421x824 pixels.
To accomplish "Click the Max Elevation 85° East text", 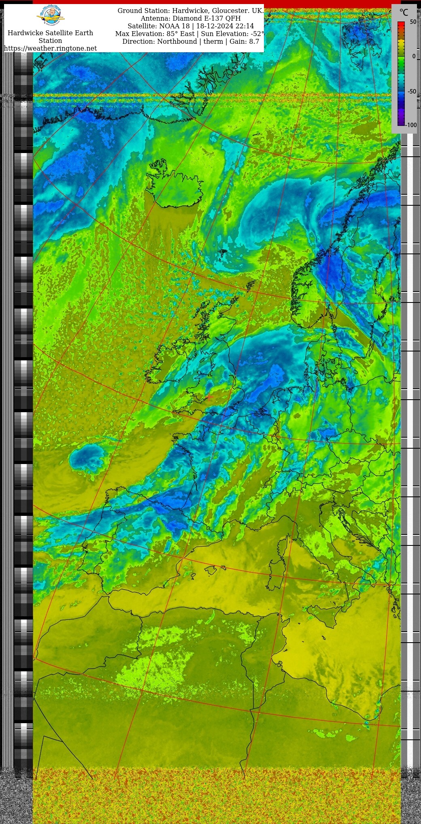I will click(x=189, y=34).
